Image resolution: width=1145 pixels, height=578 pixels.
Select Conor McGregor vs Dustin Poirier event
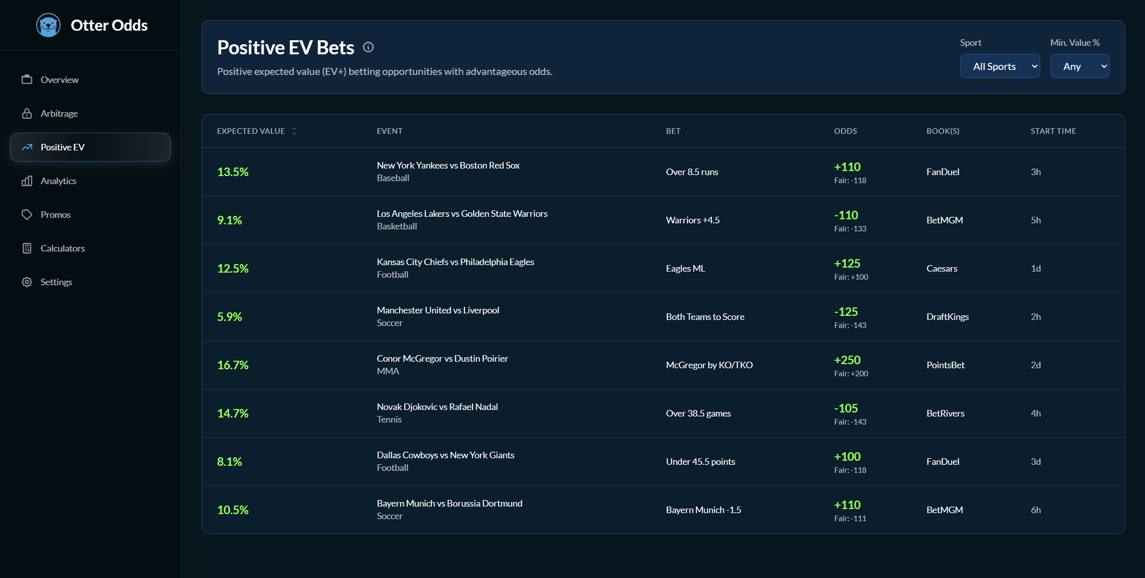[x=443, y=358]
